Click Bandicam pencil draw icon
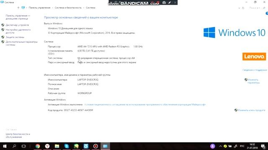 (x=170, y=2)
